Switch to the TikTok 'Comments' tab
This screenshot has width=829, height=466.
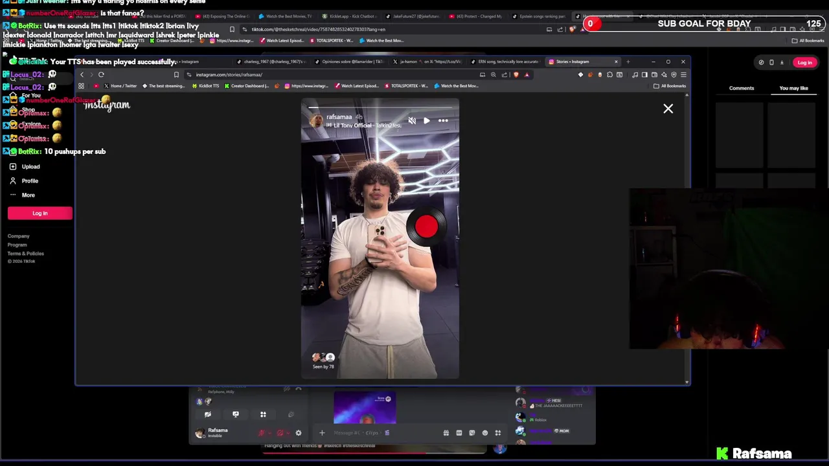742,88
